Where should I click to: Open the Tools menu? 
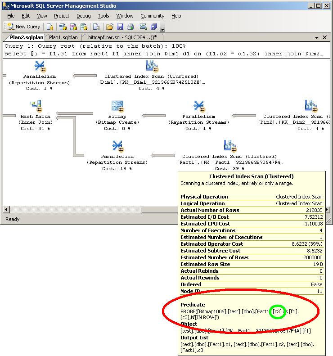pyautogui.click(x=103, y=16)
